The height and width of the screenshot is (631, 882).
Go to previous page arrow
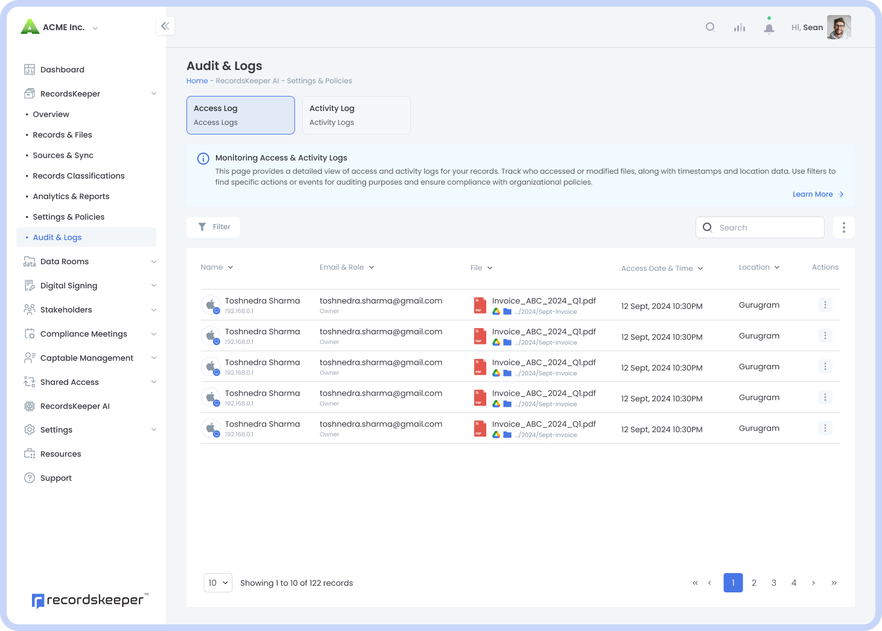709,583
